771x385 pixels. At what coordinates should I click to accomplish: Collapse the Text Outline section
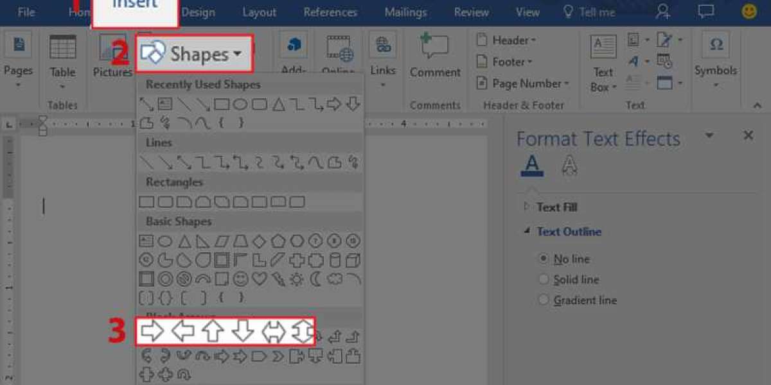527,232
